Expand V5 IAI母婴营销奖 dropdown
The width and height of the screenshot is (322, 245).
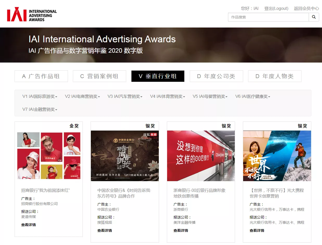point(210,97)
